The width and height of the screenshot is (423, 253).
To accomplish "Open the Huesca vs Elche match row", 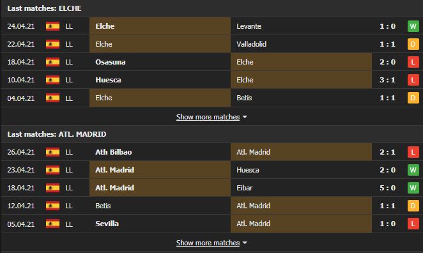I will [x=211, y=80].
